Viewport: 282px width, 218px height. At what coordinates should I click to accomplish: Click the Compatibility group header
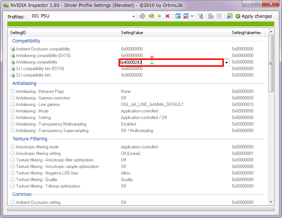click(26, 41)
